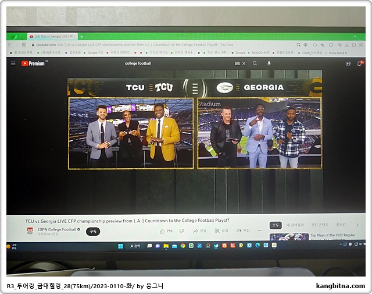
Task: Save the video with the 저장 button
Action: point(243,231)
